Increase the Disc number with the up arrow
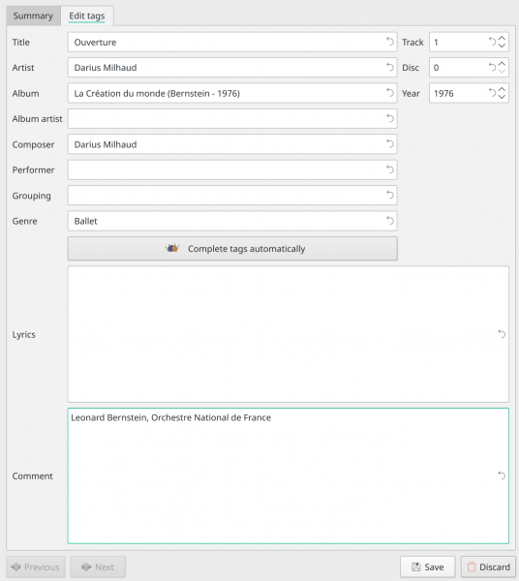 click(502, 64)
